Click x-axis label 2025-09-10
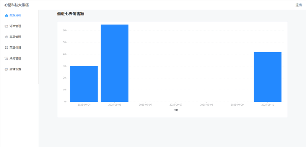Image resolution: width=306 pixels, height=147 pixels. 268,105
